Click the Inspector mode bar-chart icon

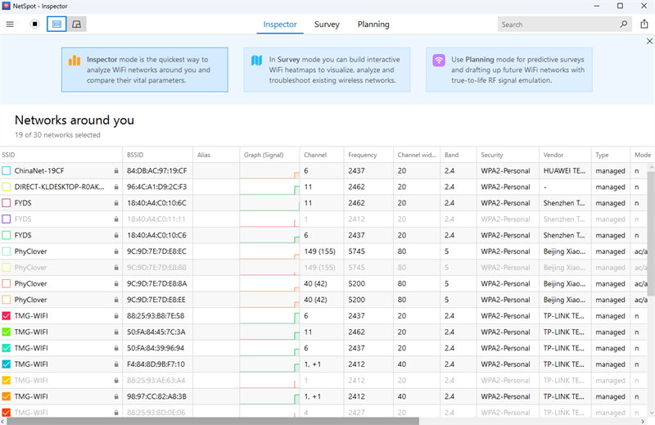75,61
